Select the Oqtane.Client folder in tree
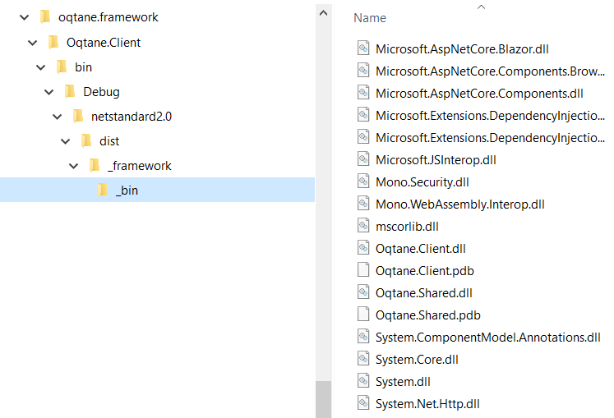The width and height of the screenshot is (614, 418). point(103,42)
